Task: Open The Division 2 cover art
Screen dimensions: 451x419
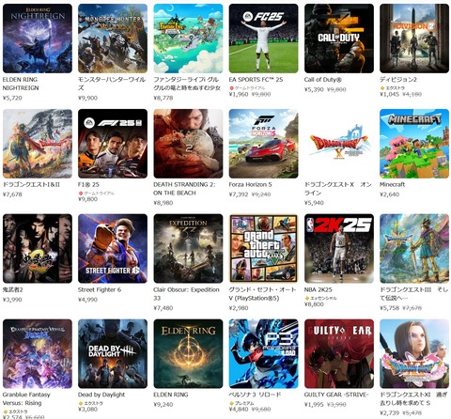Action: point(414,39)
